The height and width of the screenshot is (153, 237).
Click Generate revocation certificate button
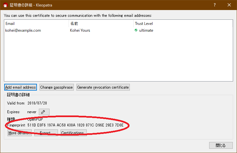(103, 87)
